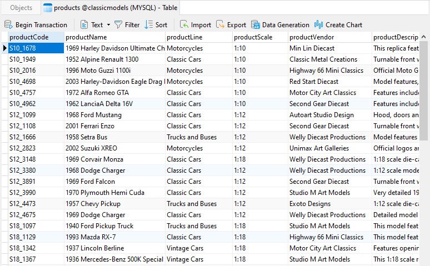The width and height of the screenshot is (430, 266).
Task: Click the Export button label
Action: coord(237,25)
